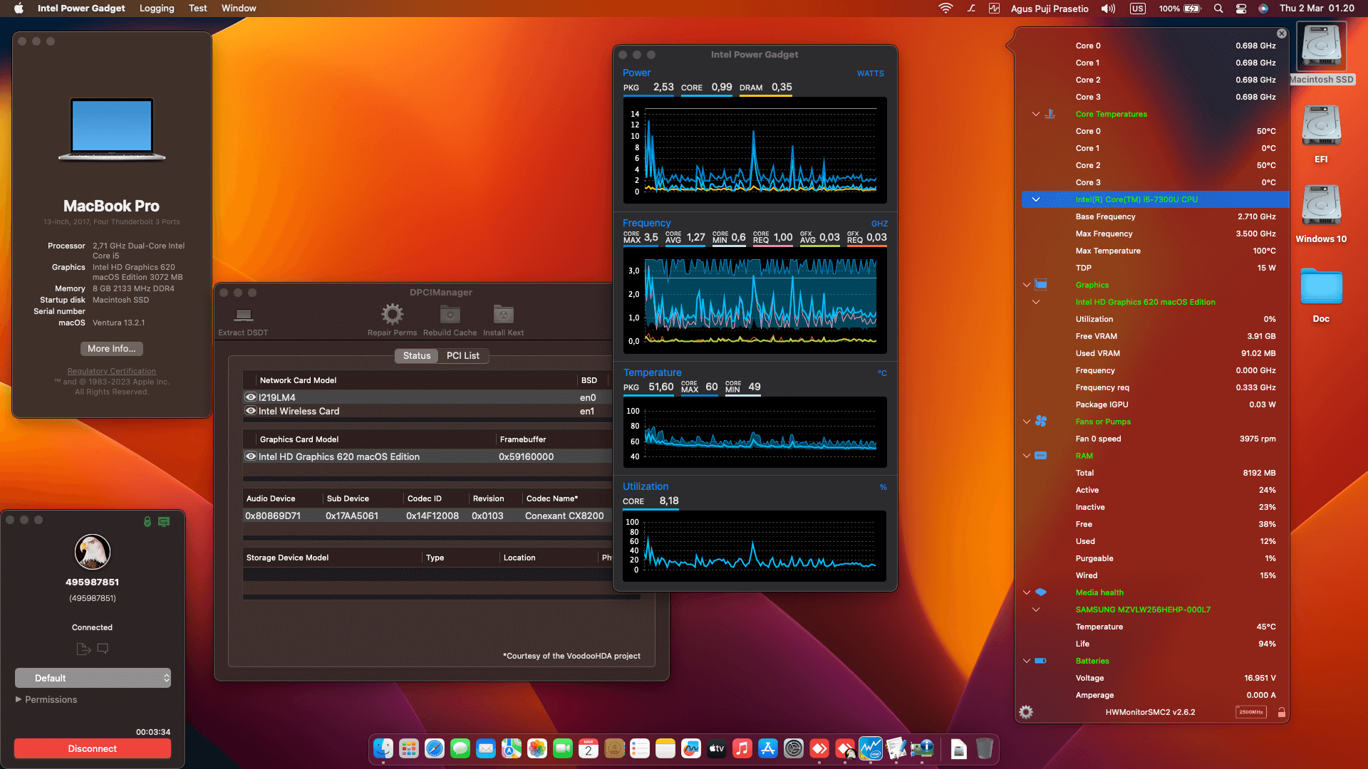Click the Extract DSDT laptop icon
The width and height of the screenshot is (1368, 769).
click(244, 315)
